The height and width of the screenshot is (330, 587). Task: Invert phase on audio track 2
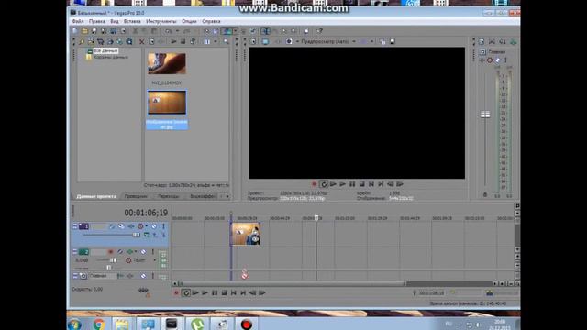(x=120, y=252)
